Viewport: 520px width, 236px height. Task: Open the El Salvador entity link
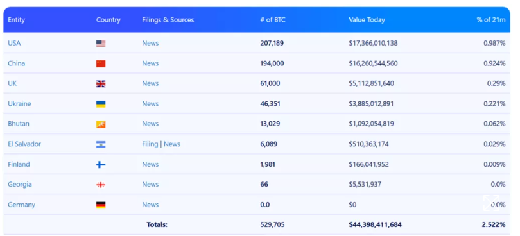24,144
